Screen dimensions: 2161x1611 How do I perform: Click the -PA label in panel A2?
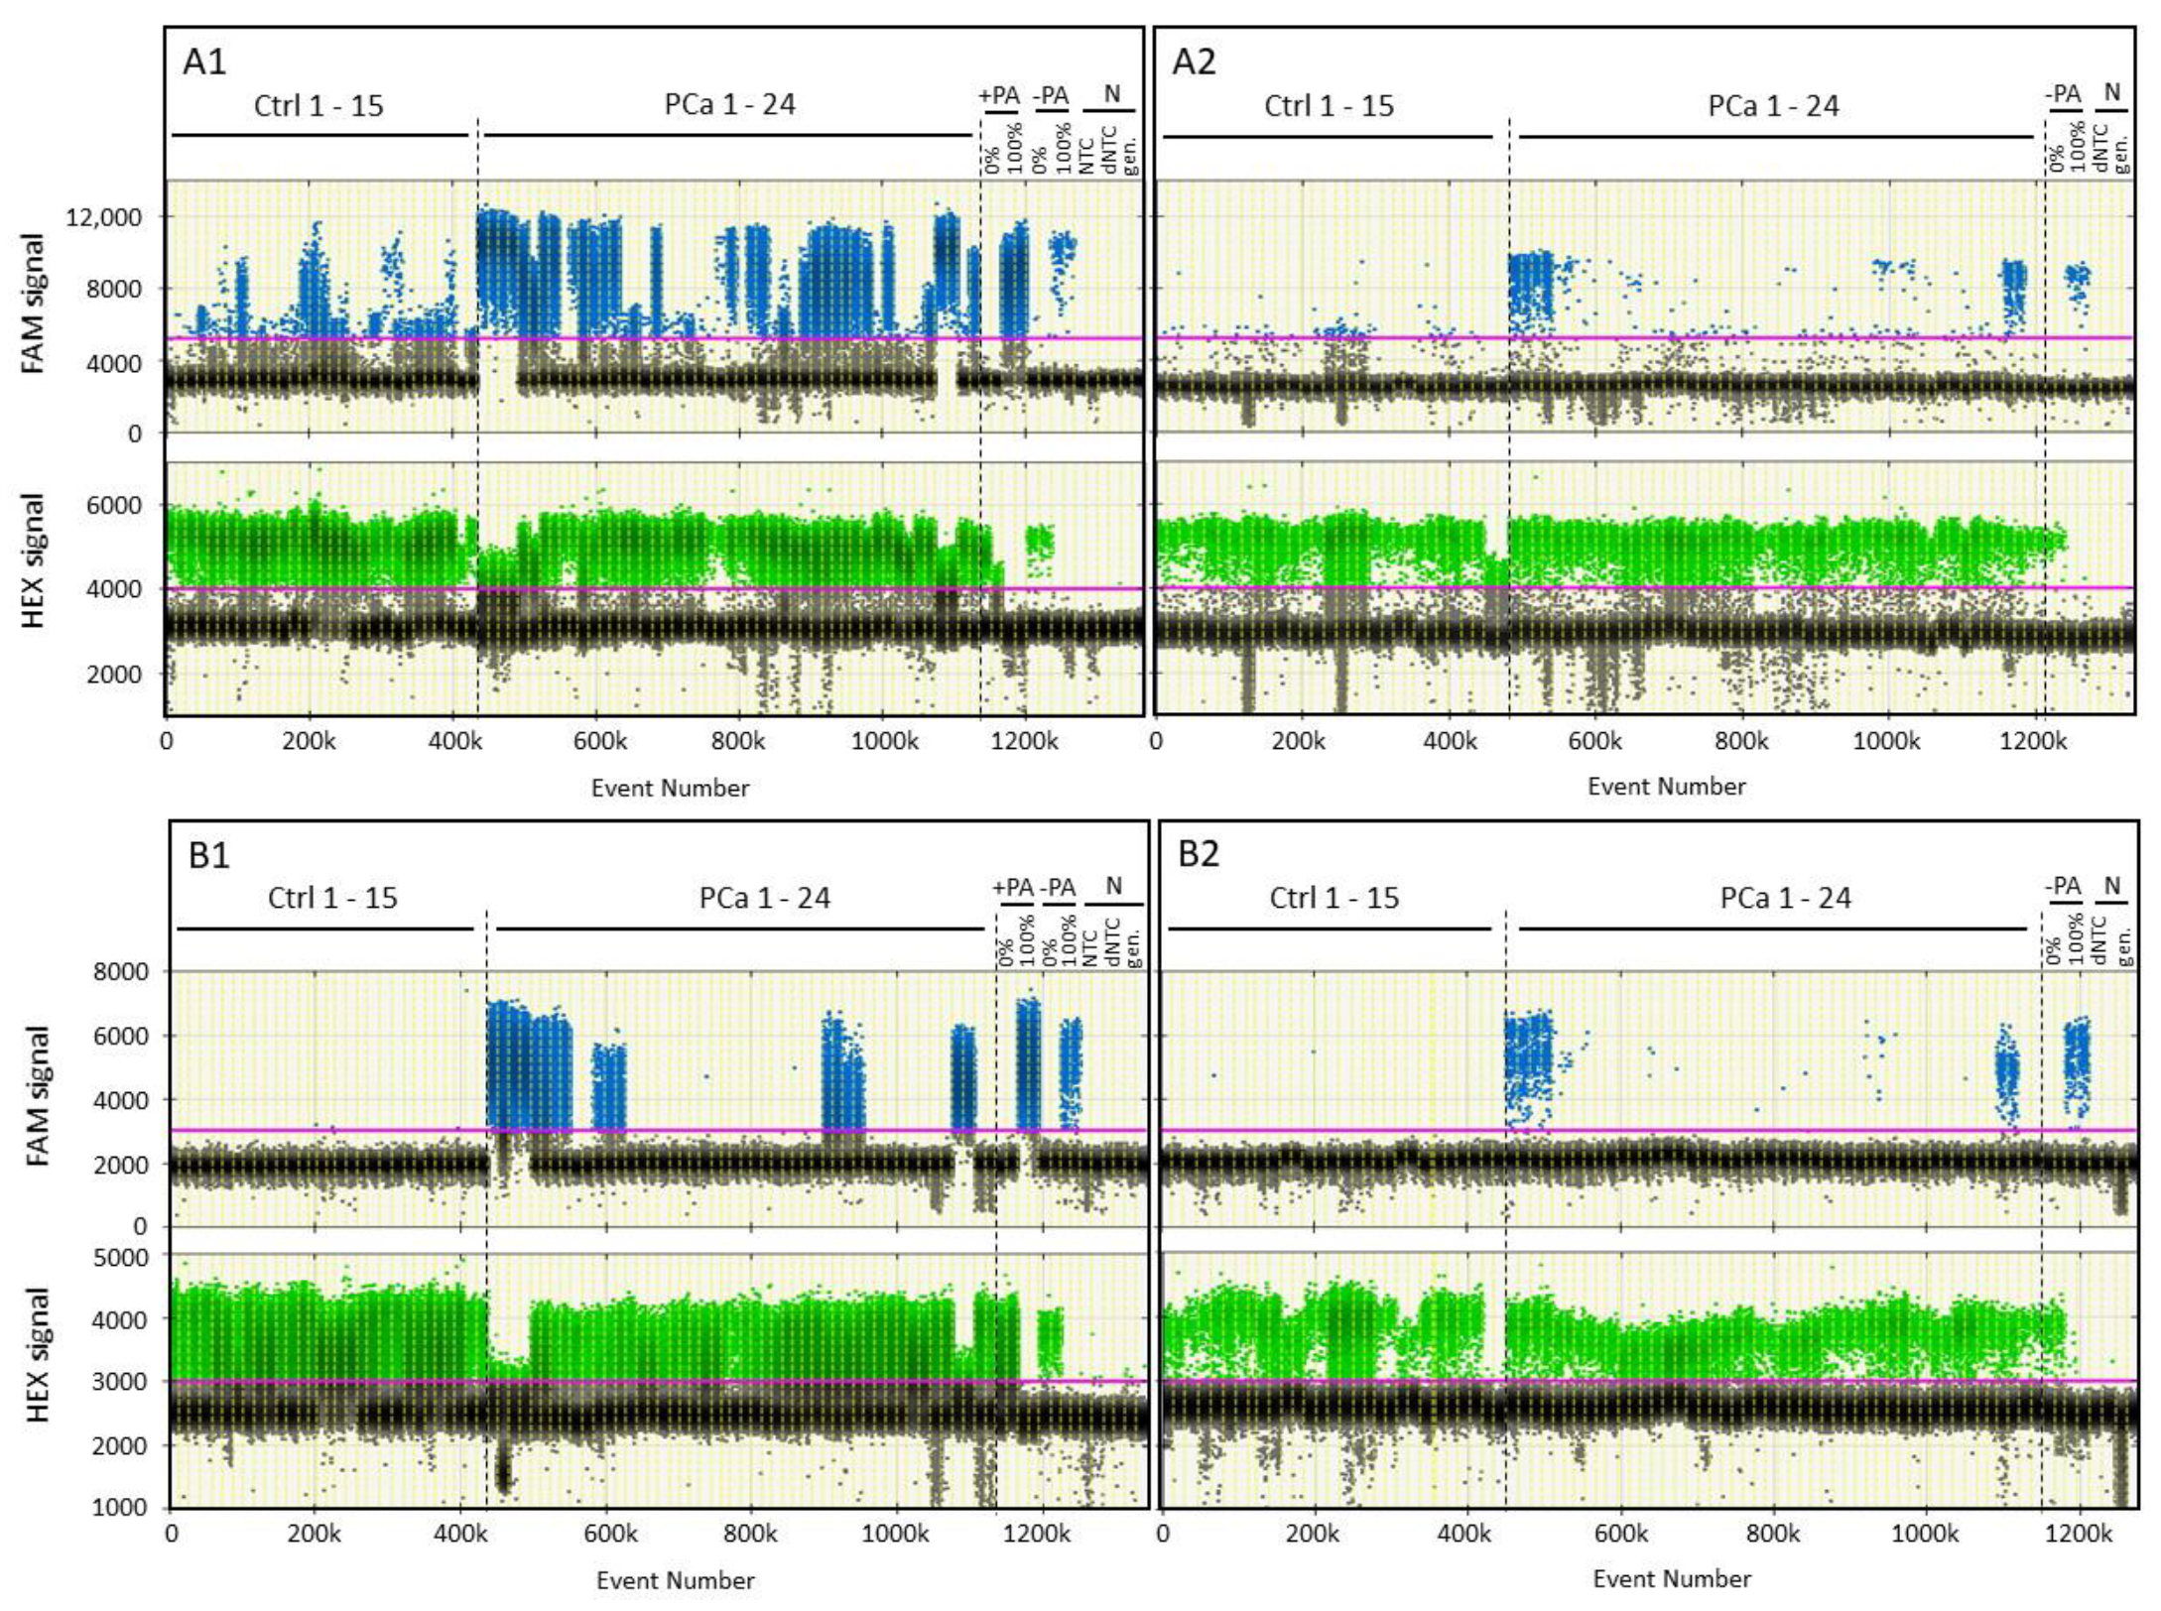(2063, 94)
